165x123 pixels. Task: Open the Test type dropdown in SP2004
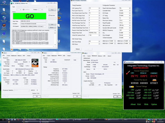(x=32, y=7)
